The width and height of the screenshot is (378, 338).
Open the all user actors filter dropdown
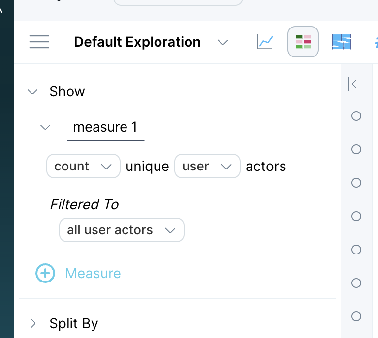122,230
